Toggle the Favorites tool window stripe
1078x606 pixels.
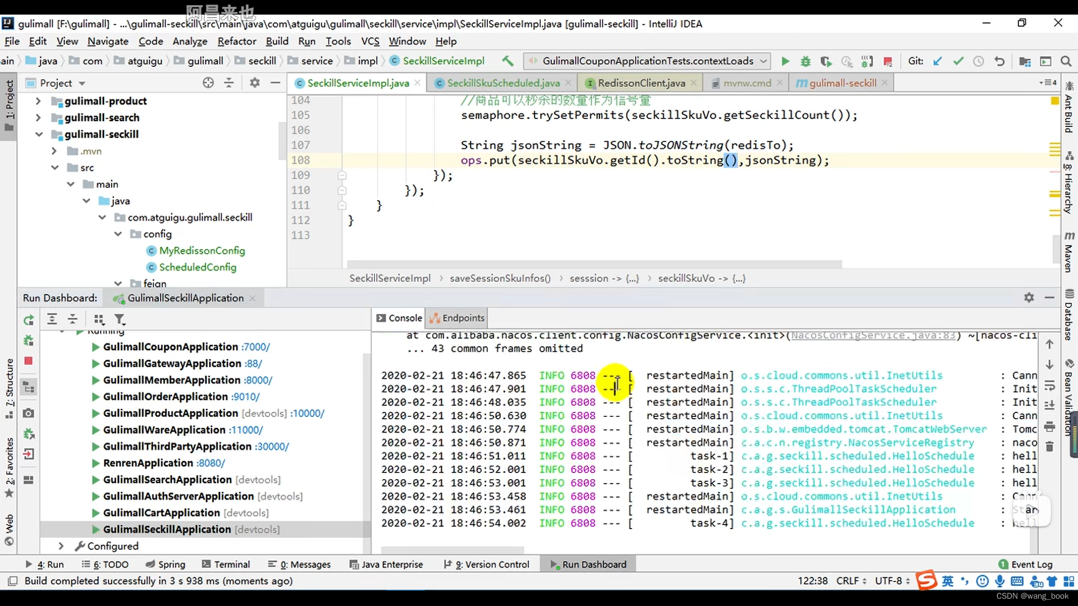9,467
